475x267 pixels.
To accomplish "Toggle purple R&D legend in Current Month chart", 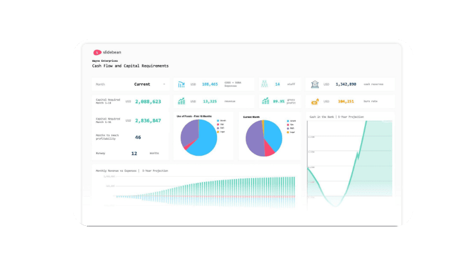I will (x=288, y=128).
